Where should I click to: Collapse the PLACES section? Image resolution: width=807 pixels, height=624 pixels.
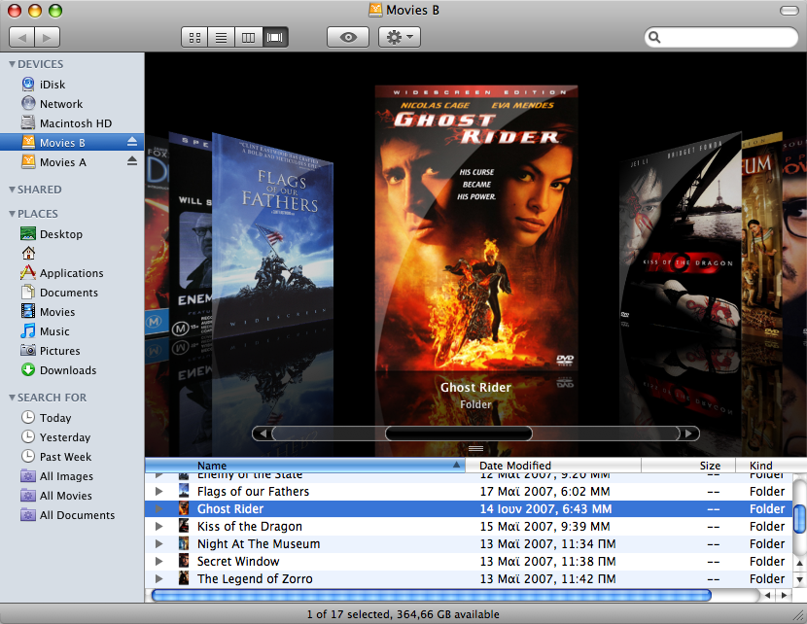click(x=12, y=214)
